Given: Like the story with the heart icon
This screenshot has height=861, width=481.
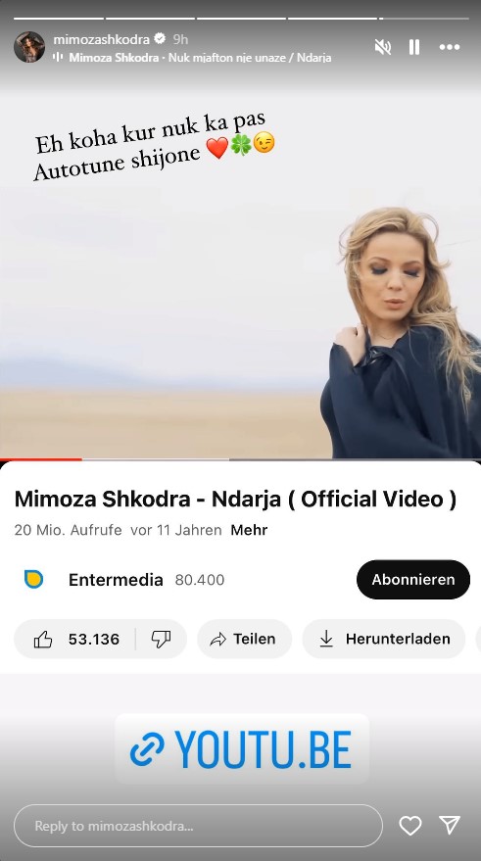Looking at the screenshot, I should [410, 826].
